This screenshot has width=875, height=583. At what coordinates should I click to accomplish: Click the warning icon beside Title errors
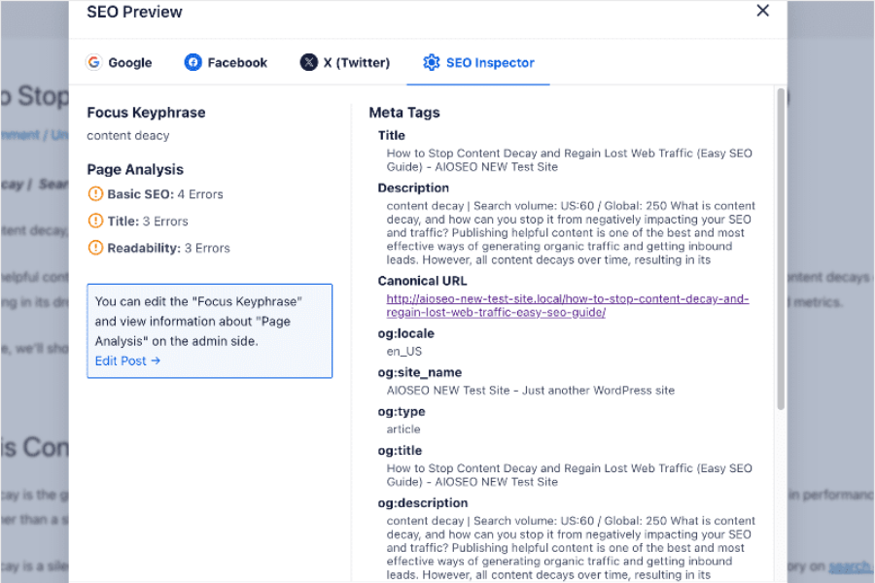tap(95, 221)
